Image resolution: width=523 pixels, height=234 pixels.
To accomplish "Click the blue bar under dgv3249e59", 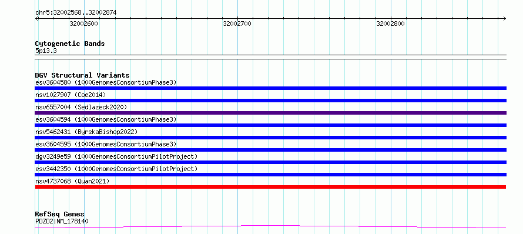I will (x=270, y=162).
